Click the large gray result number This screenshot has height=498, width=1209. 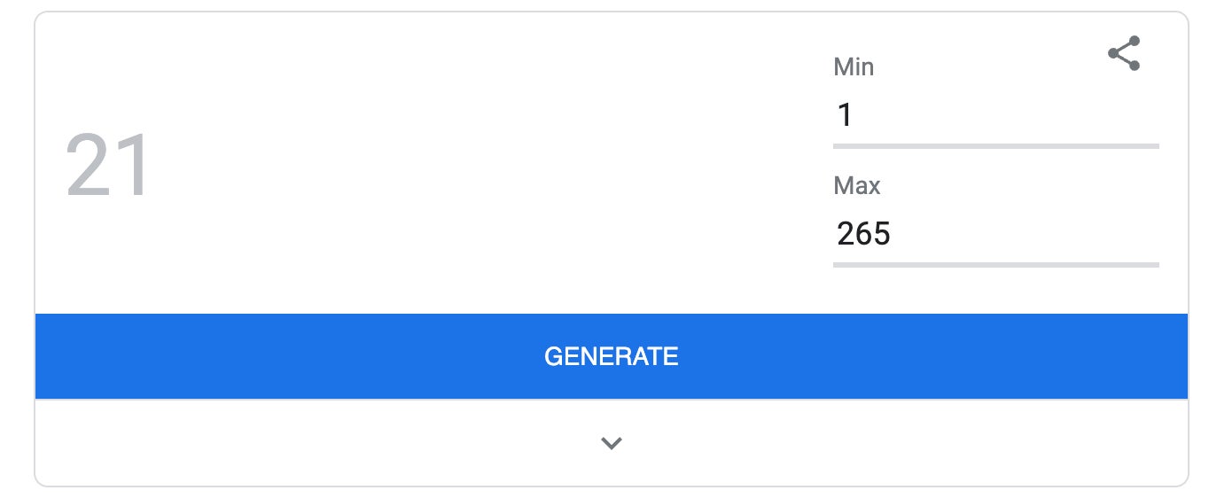[x=109, y=166]
